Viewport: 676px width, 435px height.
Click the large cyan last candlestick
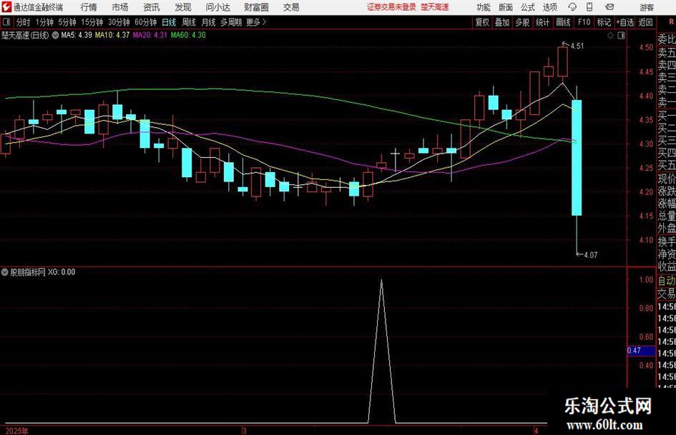[577, 158]
